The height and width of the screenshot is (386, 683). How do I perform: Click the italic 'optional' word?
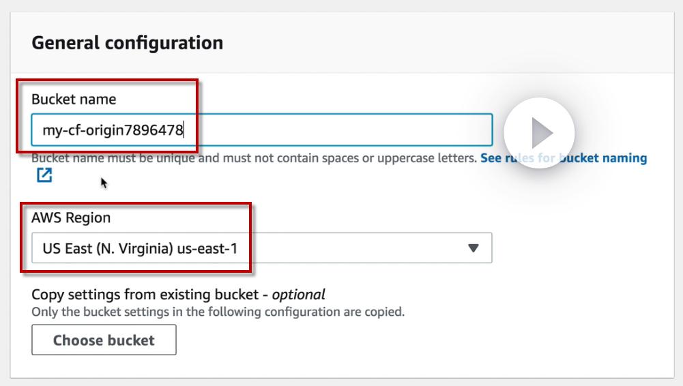coord(299,295)
